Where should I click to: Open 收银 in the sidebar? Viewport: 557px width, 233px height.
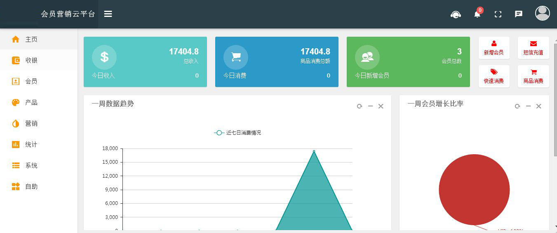click(x=31, y=60)
